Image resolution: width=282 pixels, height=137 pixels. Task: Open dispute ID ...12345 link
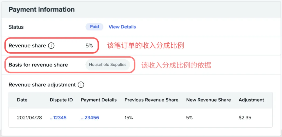tap(58, 118)
